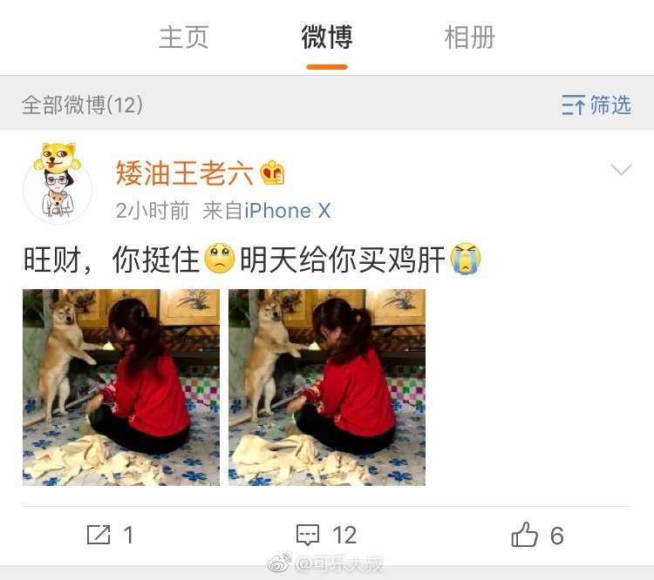Switch to the 相册 tab
Image resolution: width=654 pixels, height=580 pixels.
pos(470,37)
